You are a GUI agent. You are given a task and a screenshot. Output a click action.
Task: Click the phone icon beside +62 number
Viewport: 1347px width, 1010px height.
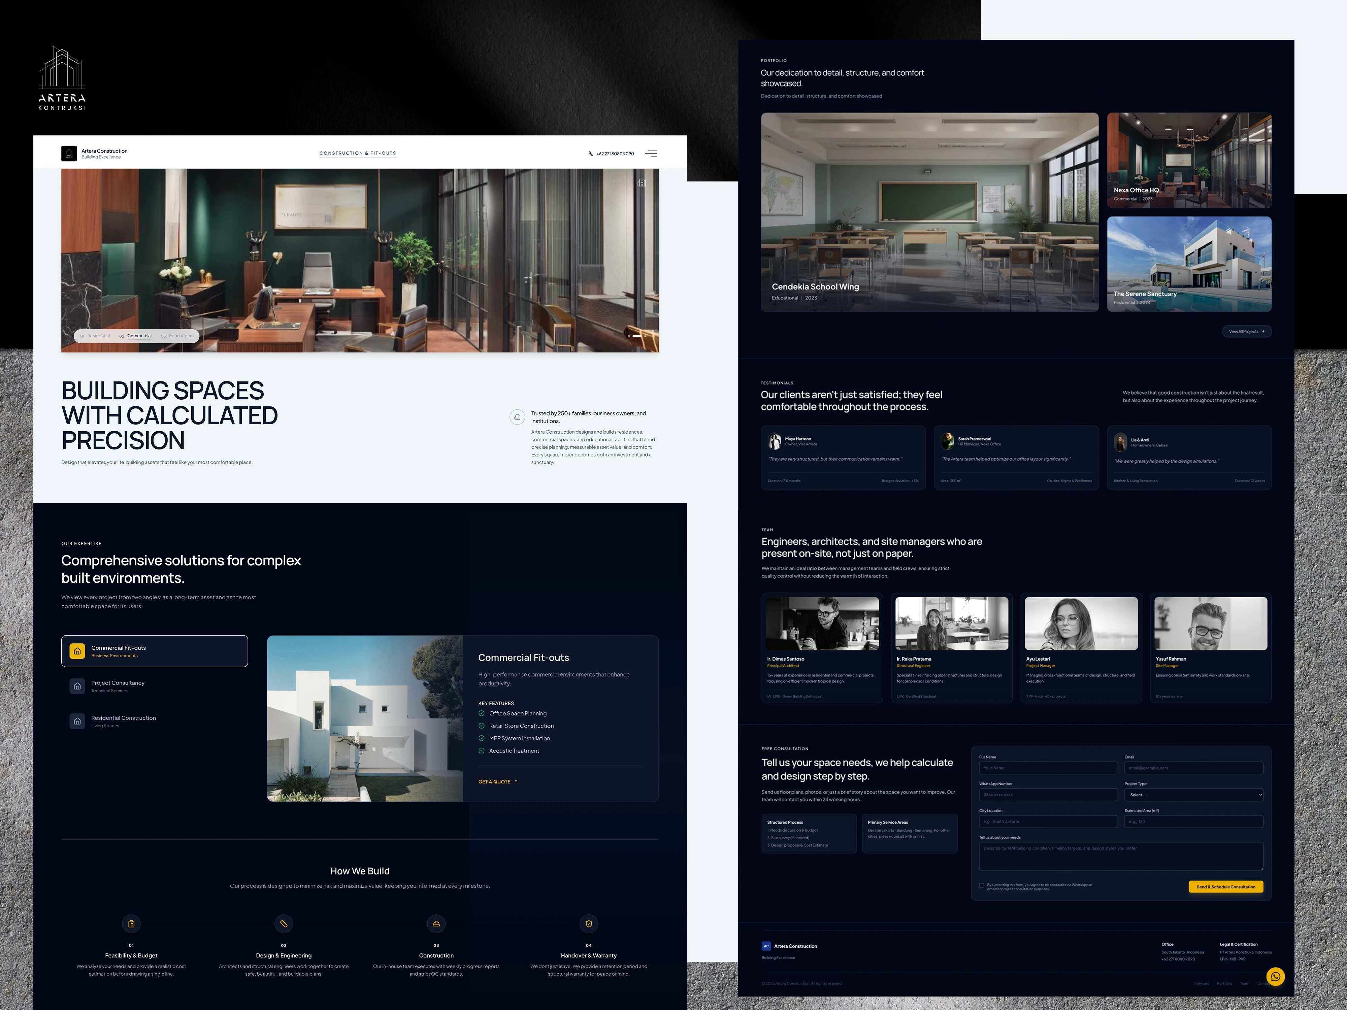[x=591, y=154]
